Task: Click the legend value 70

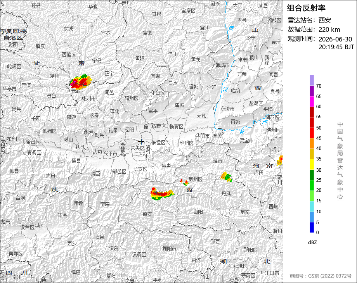Action: point(319,86)
